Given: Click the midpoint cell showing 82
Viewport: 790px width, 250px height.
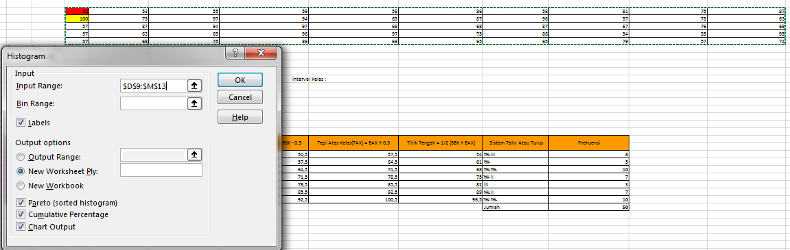Looking at the screenshot, I should (x=441, y=185).
